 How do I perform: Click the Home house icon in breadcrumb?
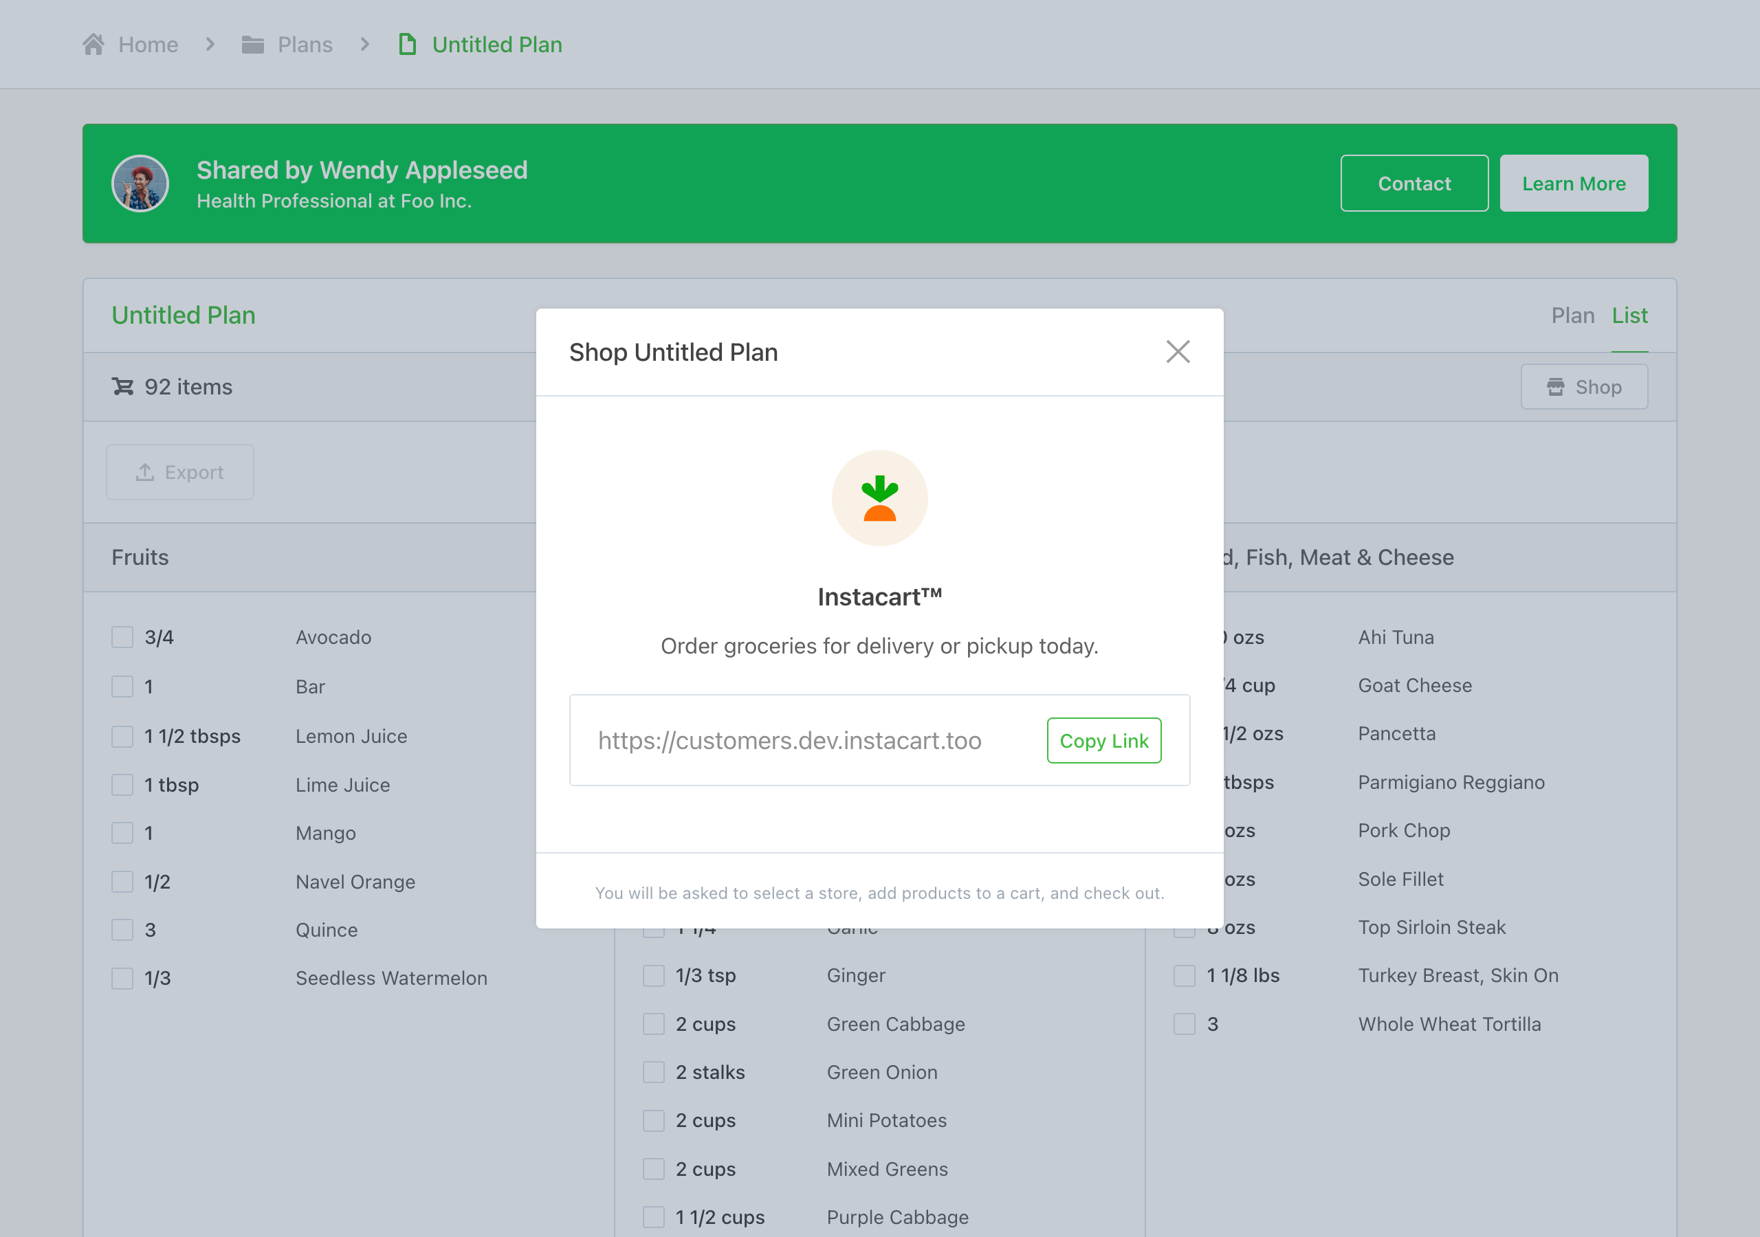click(x=93, y=45)
